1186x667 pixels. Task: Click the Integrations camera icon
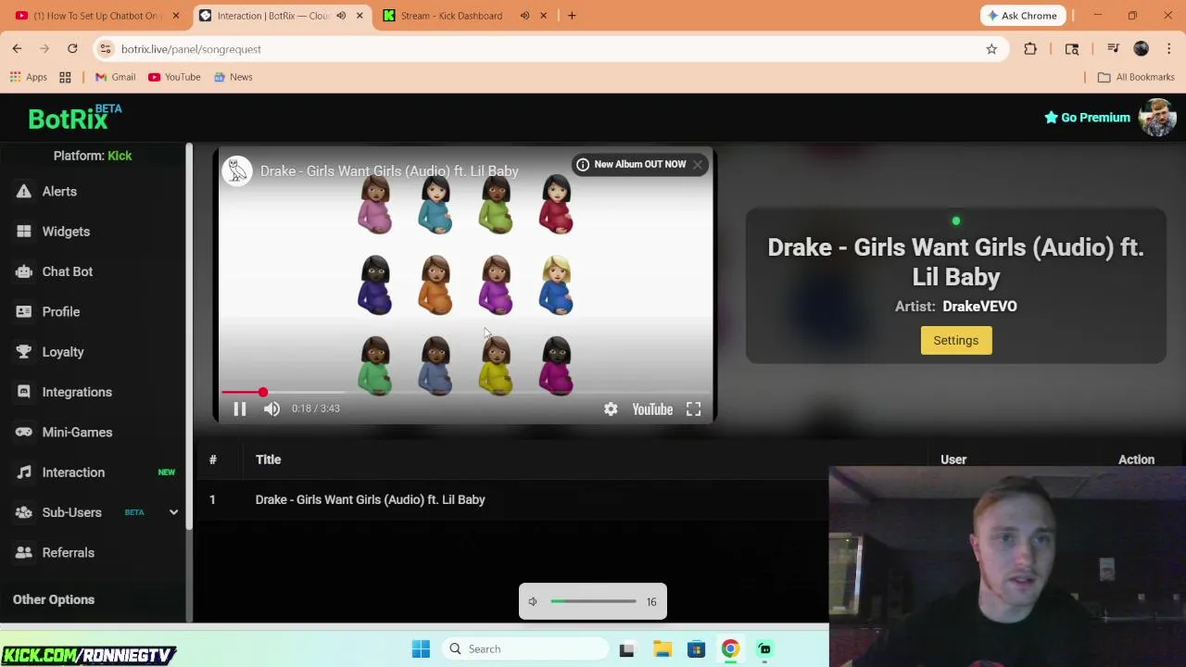[23, 392]
